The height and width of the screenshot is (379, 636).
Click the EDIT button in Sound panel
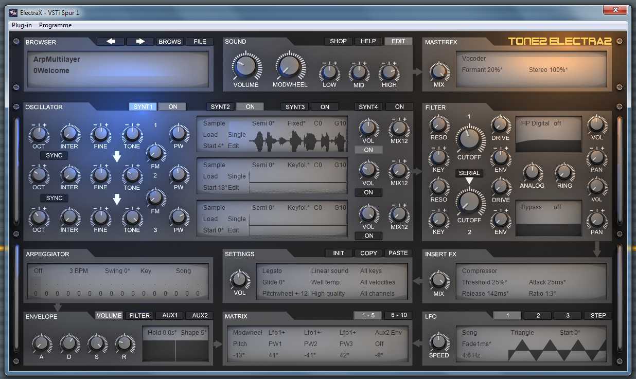[x=398, y=41]
